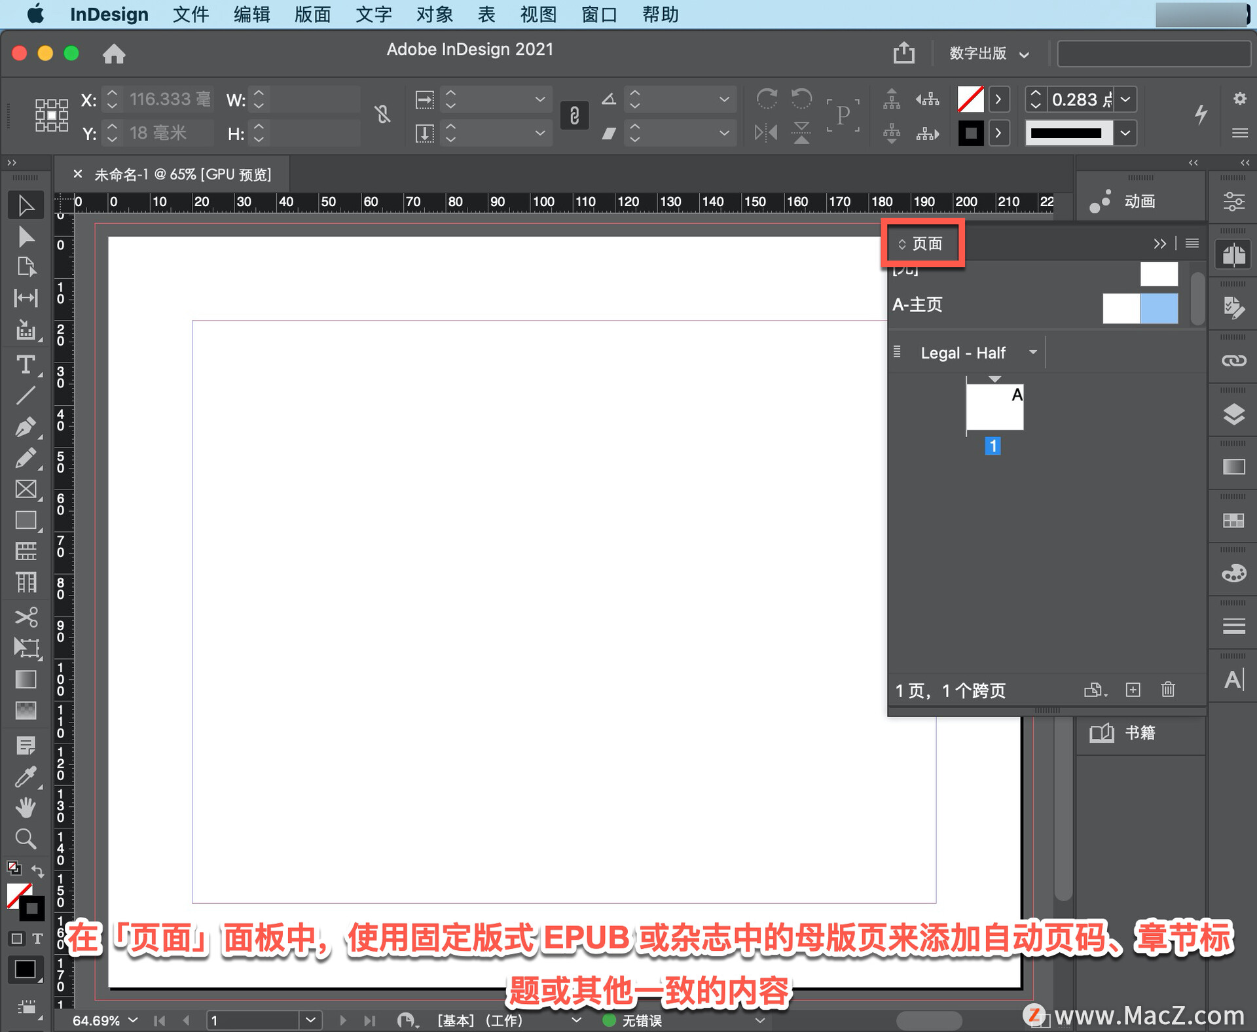Click the fill color swatch in control bar
Image resolution: width=1257 pixels, height=1032 pixels.
pyautogui.click(x=970, y=99)
